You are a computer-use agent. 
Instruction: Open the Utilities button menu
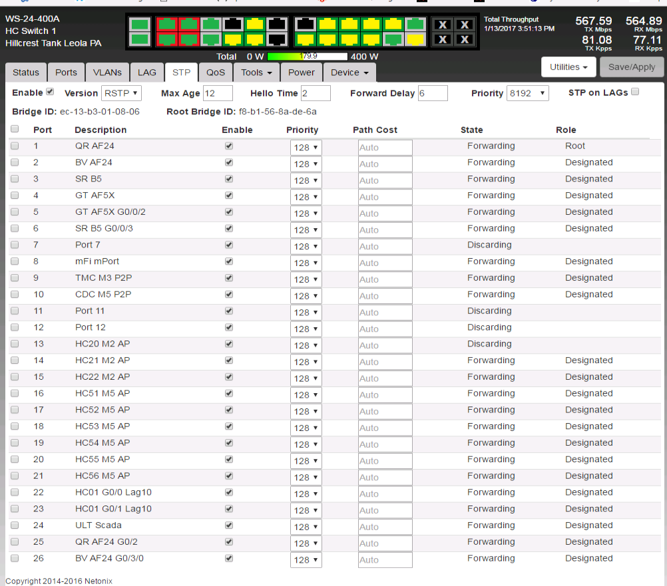(x=568, y=67)
